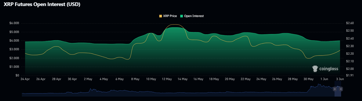Viewport: 362px width, 101px height.
Task: Click the 22 May date label
Action: tap(245, 79)
